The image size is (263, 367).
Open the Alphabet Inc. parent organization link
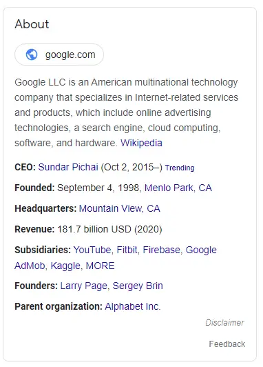133,306
